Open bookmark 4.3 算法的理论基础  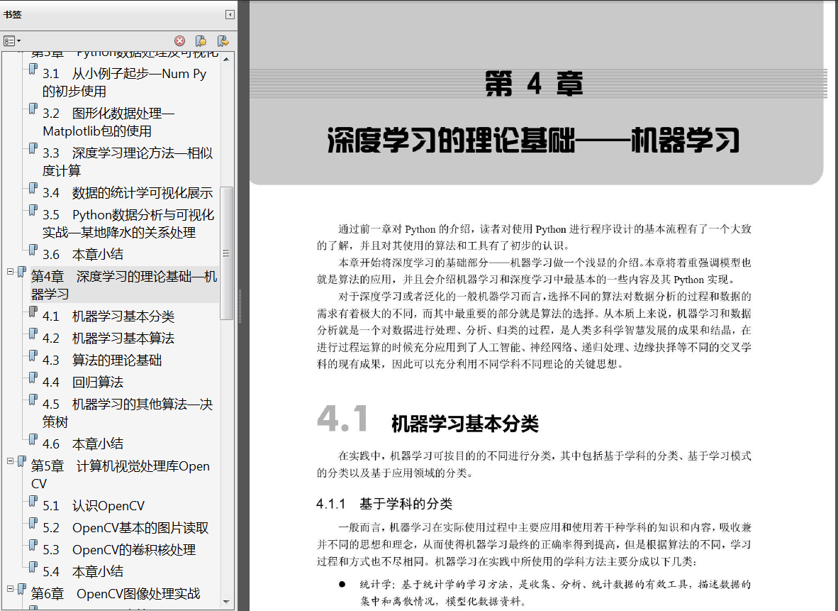(102, 360)
